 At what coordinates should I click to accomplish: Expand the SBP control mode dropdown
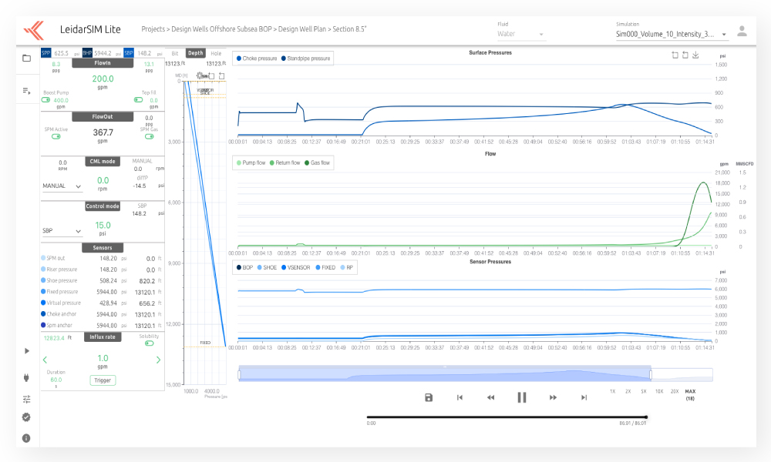(x=62, y=231)
